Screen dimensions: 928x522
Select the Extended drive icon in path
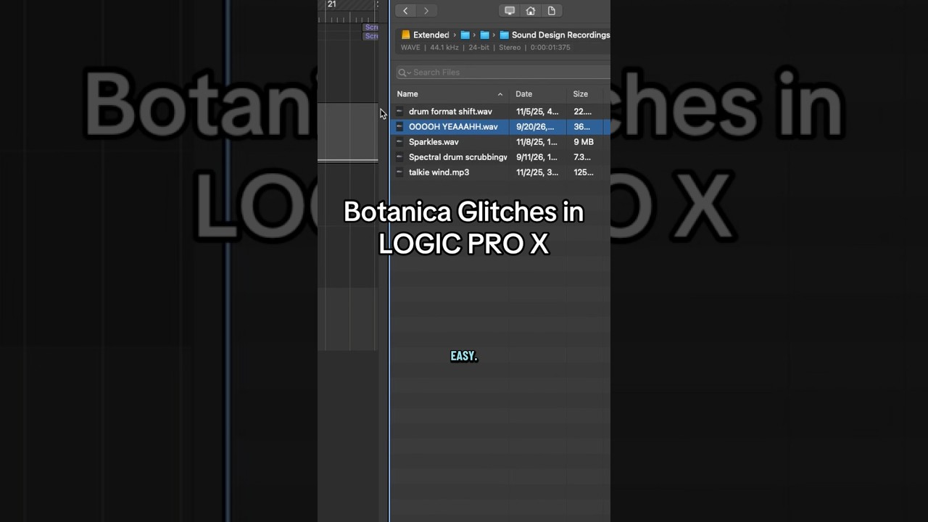tap(406, 35)
